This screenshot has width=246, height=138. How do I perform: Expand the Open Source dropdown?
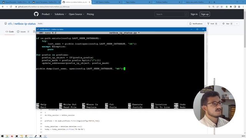coord(76,14)
